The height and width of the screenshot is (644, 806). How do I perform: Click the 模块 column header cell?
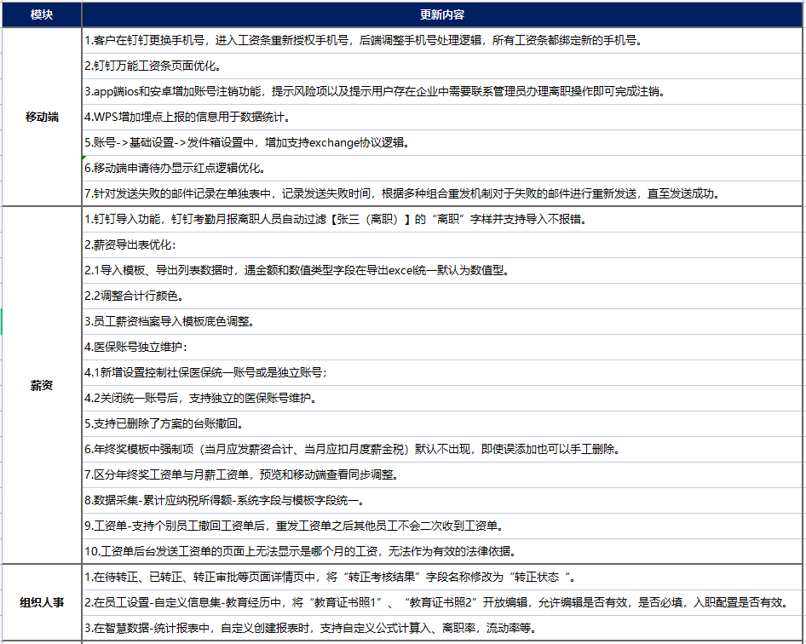pos(41,15)
